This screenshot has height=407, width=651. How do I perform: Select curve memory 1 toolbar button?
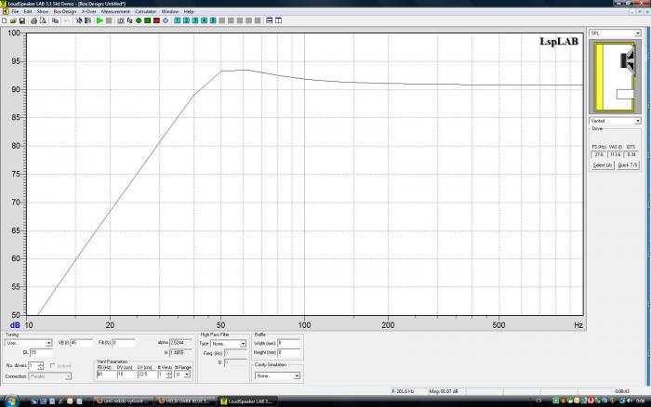tap(177, 20)
